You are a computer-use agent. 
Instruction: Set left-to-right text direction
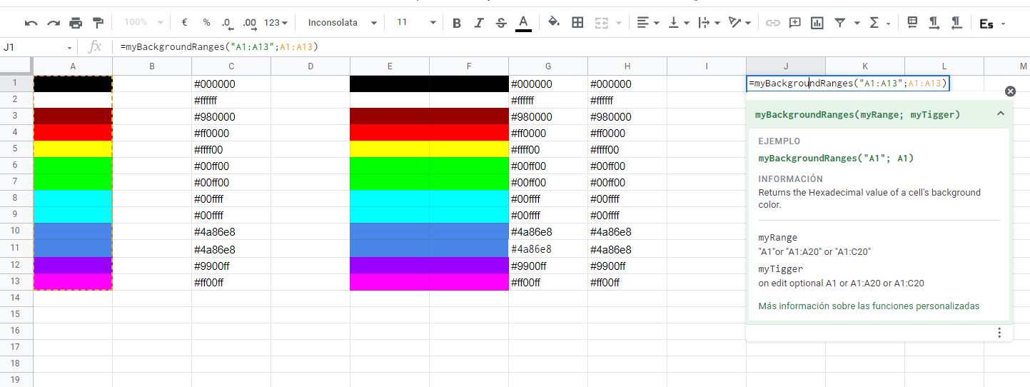(934, 23)
